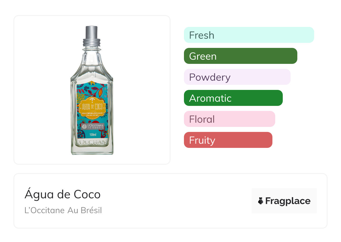Click the embossed L'Occitane lettering at the bottle base

pos(92,143)
